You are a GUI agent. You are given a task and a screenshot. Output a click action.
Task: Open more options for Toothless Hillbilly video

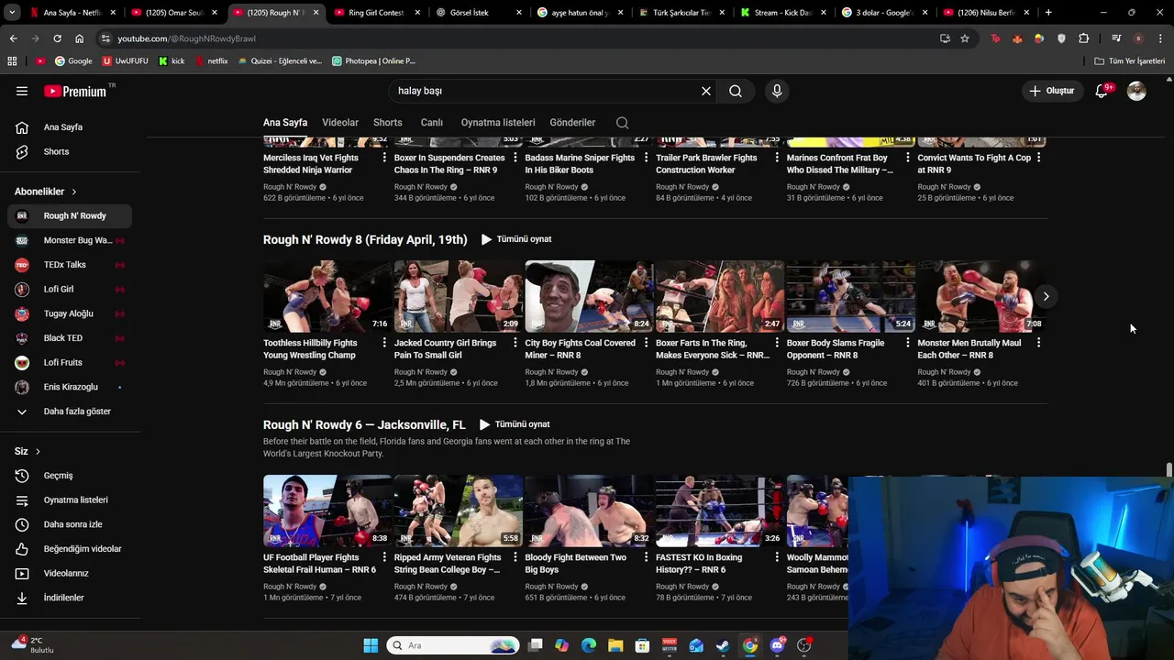384,343
